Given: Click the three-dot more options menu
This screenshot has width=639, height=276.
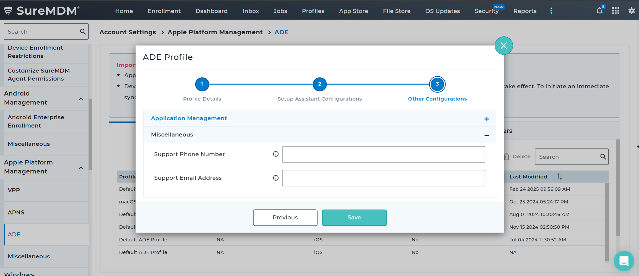Looking at the screenshot, I should point(551,11).
